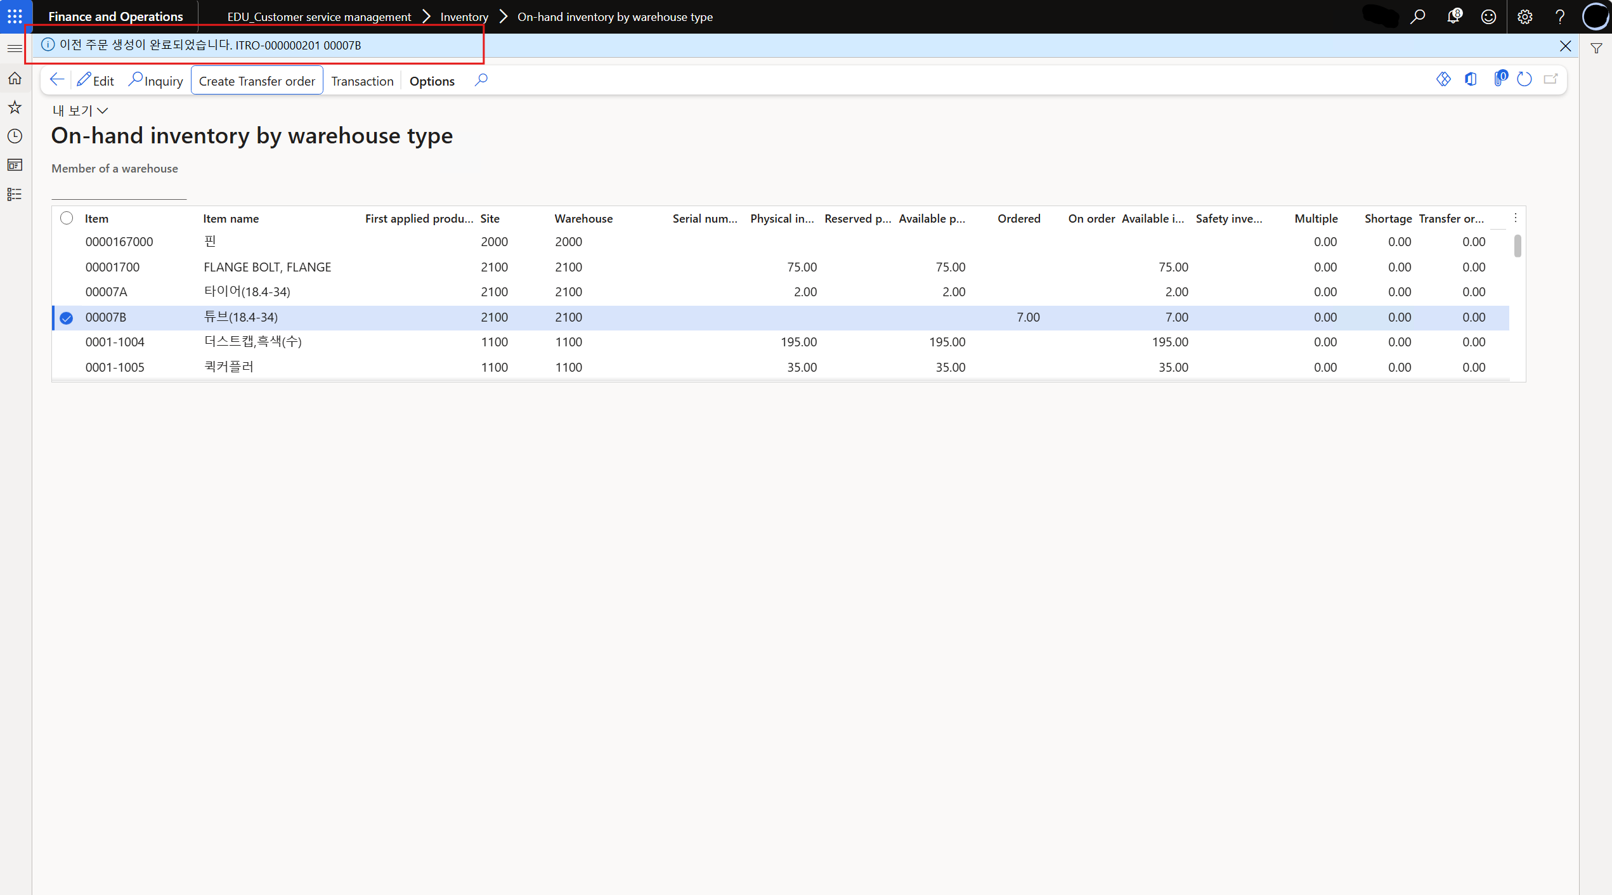
Task: Click the settings gear icon
Action: pyautogui.click(x=1524, y=16)
